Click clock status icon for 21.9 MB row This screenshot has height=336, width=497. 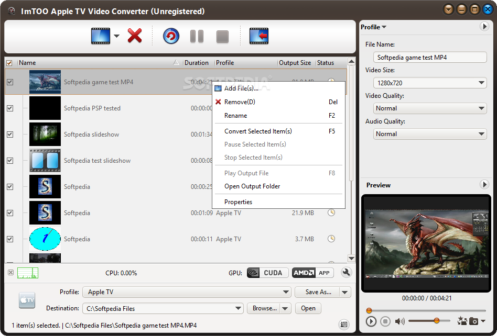(x=331, y=212)
